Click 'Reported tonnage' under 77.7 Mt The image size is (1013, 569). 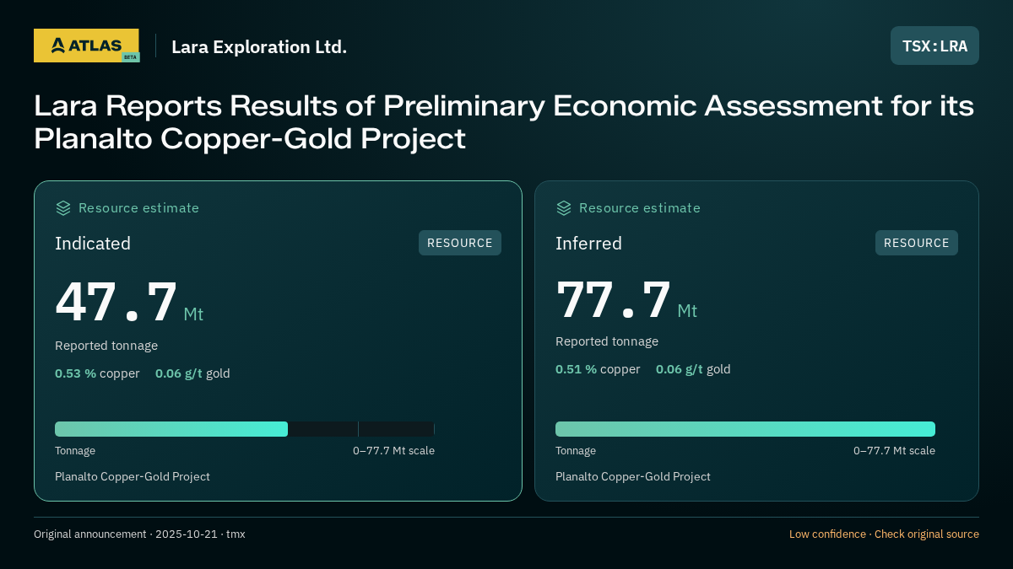pos(607,341)
